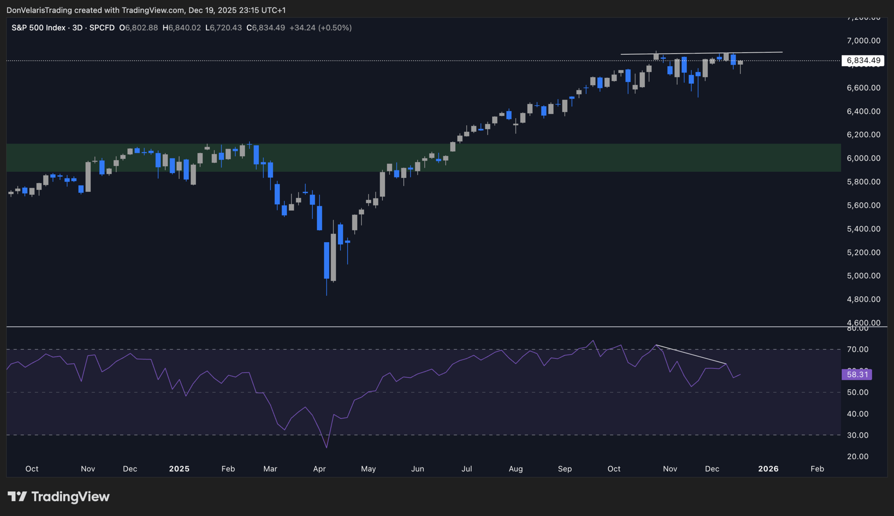Click the 6,000.00 price scale label
The height and width of the screenshot is (516, 894).
863,158
